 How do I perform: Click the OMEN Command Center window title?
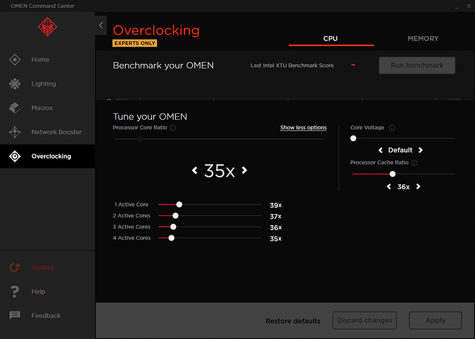pyautogui.click(x=42, y=6)
